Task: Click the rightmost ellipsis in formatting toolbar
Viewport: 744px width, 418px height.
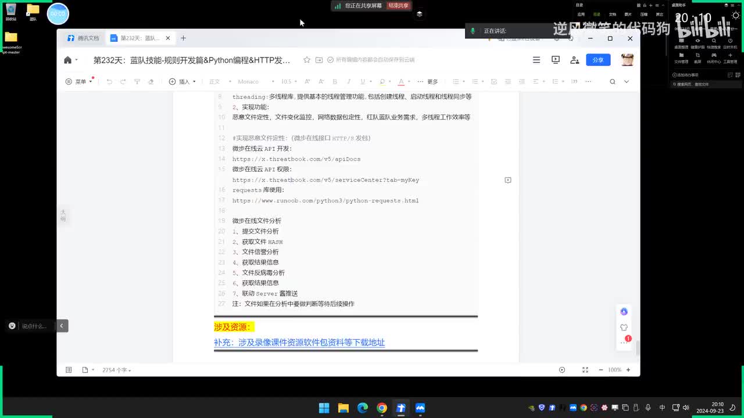Action: [x=588, y=82]
